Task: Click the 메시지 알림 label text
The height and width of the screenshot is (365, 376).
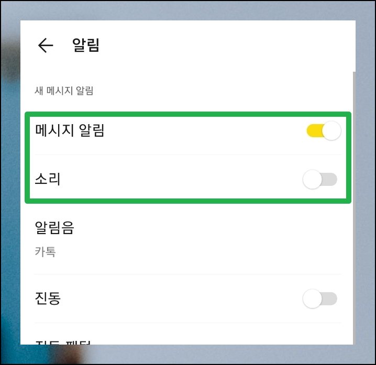Action: tap(70, 130)
